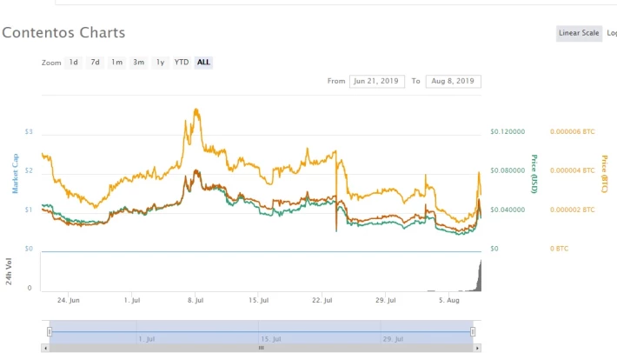
Task: Click the navigator scrollbar grip thumb
Action: 261,348
